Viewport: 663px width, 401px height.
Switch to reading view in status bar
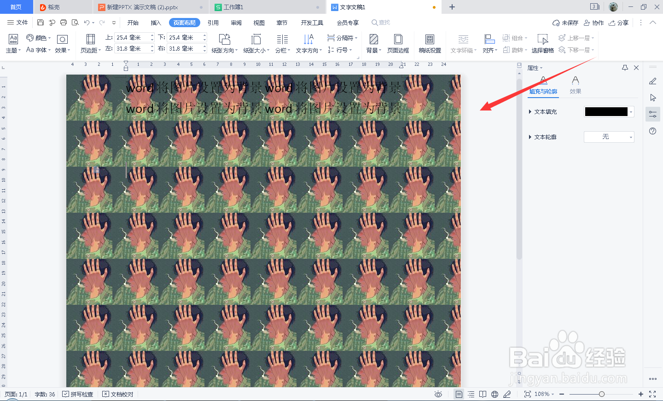point(483,394)
